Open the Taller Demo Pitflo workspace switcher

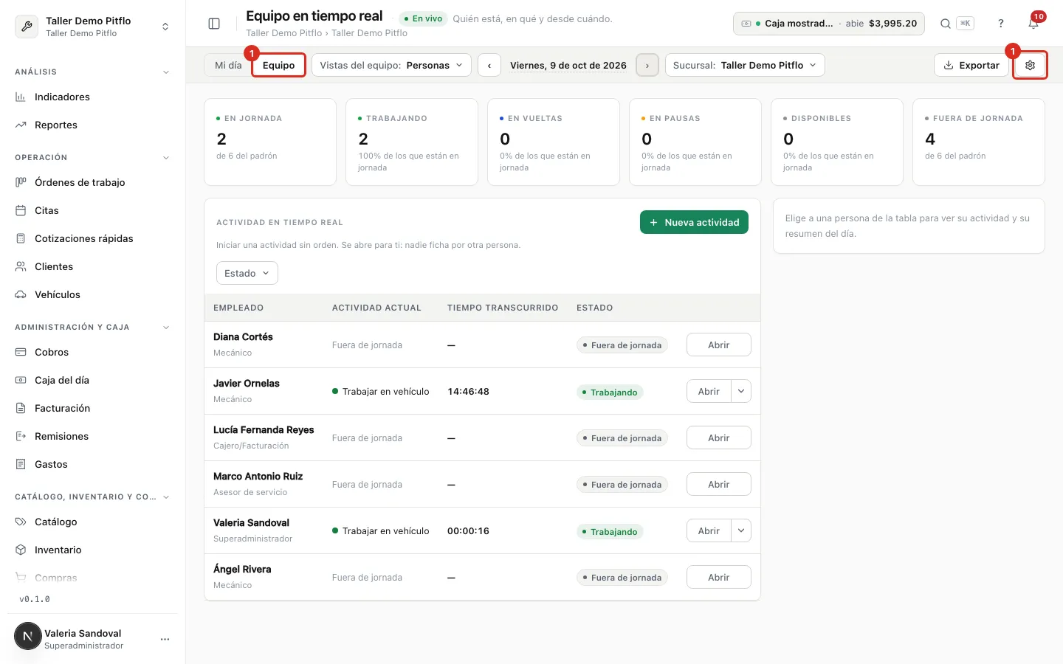(93, 27)
